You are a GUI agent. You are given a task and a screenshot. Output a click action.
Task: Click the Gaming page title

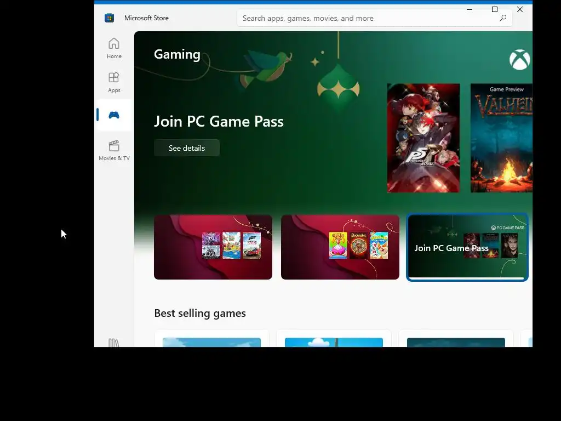tap(177, 54)
